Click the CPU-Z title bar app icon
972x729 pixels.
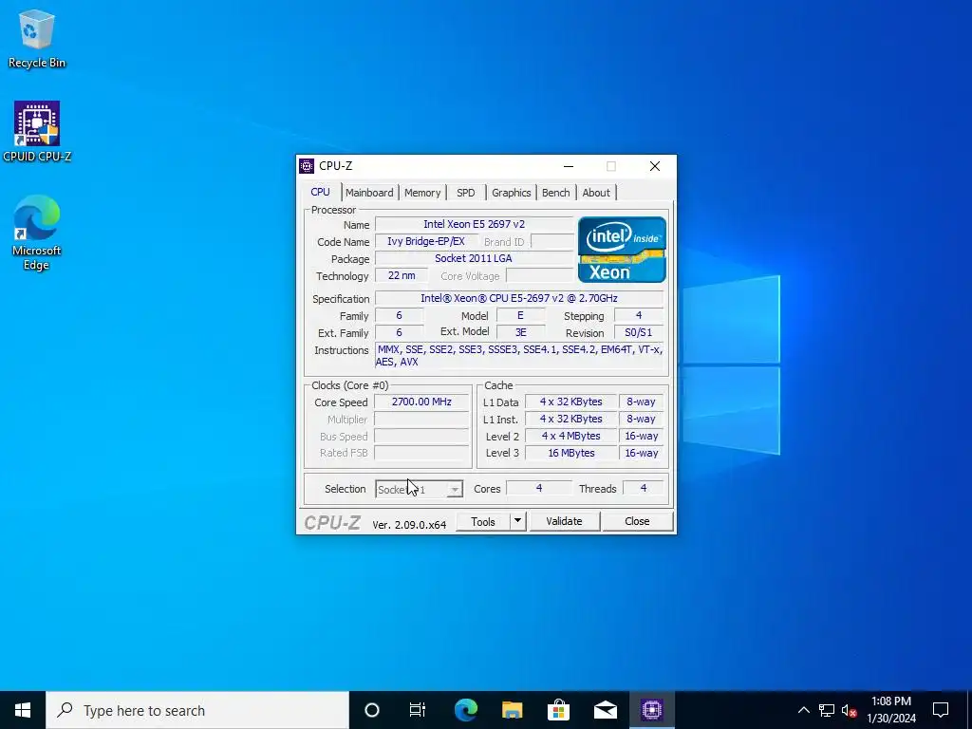(x=307, y=166)
